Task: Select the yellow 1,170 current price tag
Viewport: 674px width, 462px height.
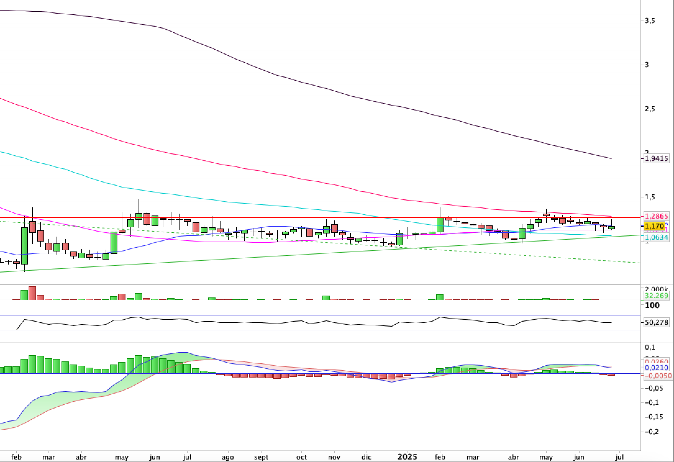Action: (655, 226)
